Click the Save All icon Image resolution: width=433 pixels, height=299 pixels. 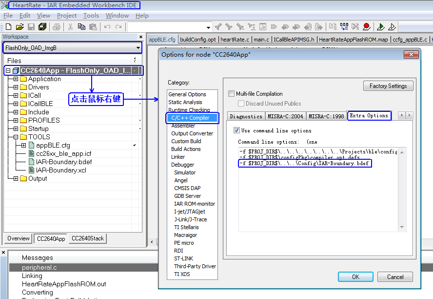pos(42,27)
